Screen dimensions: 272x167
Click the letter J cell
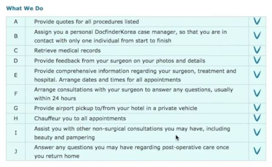(x=16, y=151)
